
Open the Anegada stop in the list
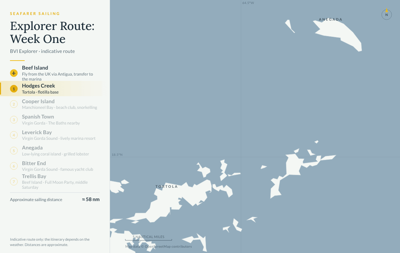55,150
